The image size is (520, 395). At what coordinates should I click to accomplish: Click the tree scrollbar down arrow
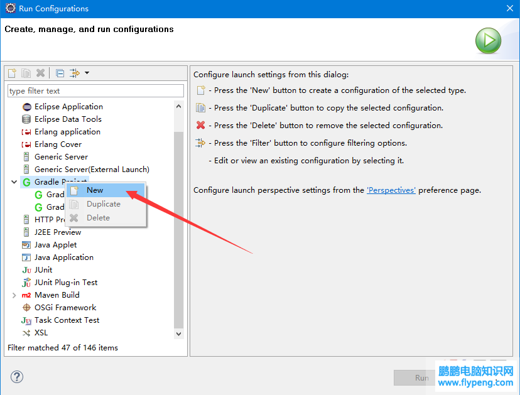click(179, 334)
